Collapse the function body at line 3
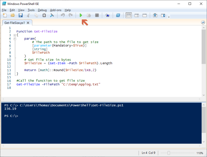Viewport: 207px width, 157px height. [x=15, y=35]
